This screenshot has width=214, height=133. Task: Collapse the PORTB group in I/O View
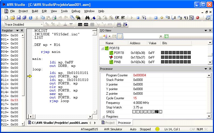102,48
